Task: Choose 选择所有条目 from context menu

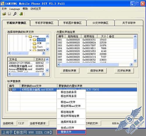Action: coord(71,122)
